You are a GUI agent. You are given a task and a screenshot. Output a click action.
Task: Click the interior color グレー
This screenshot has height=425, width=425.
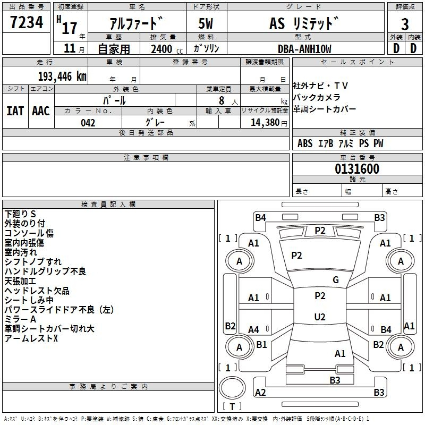point(155,122)
